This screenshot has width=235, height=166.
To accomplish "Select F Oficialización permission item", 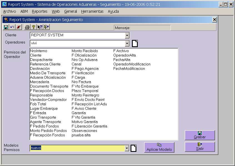I will [x=84, y=55].
